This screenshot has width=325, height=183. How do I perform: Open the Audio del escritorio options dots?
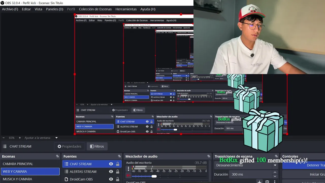tap(128, 169)
